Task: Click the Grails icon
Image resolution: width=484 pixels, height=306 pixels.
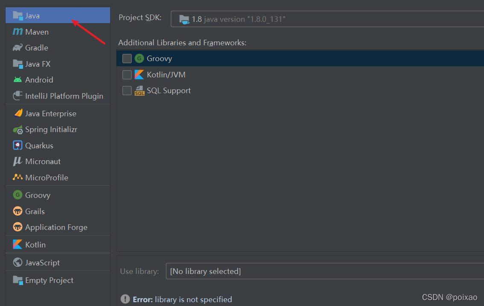Action: click(17, 211)
